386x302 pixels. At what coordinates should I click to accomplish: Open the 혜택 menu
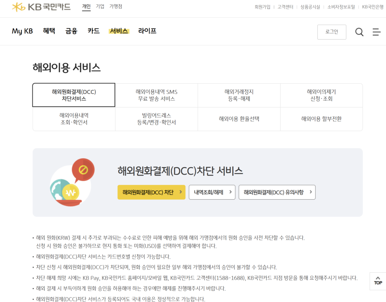coord(49,31)
